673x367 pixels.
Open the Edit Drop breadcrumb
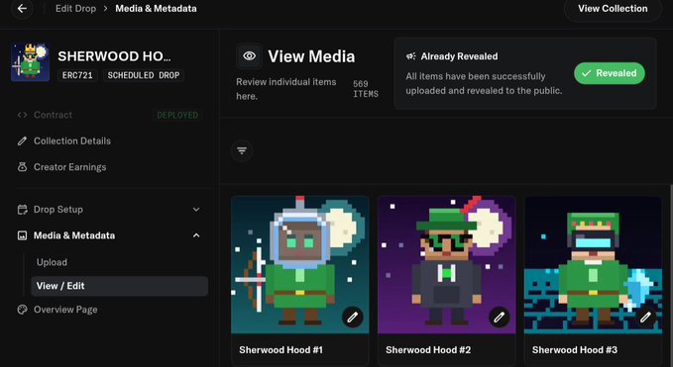(x=75, y=9)
